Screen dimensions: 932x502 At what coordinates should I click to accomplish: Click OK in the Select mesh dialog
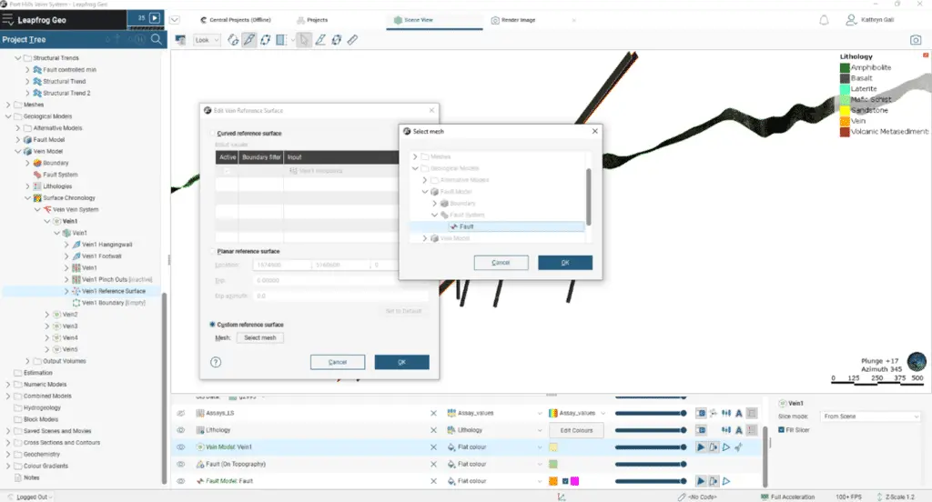click(x=565, y=263)
